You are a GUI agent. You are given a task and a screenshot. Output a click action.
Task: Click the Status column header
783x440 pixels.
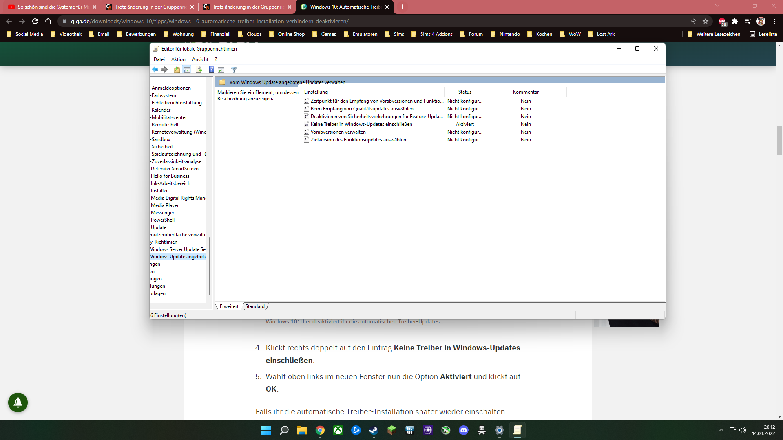(x=464, y=92)
